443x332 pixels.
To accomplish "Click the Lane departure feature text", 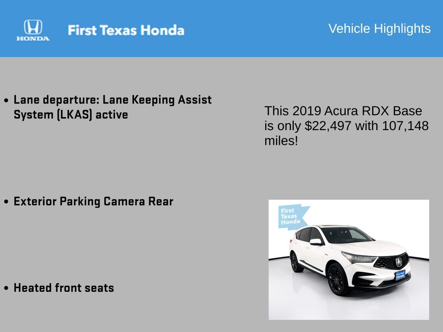I will (x=112, y=107).
